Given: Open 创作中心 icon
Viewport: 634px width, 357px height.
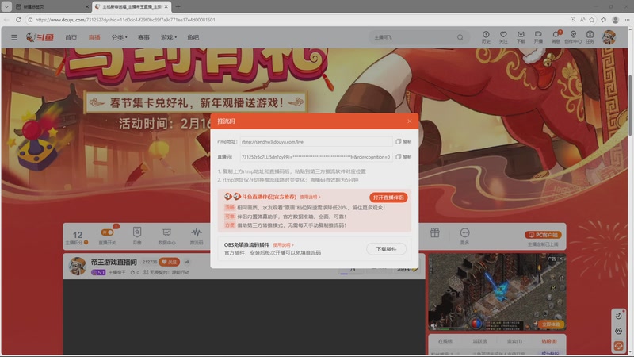Looking at the screenshot, I should pyautogui.click(x=573, y=36).
